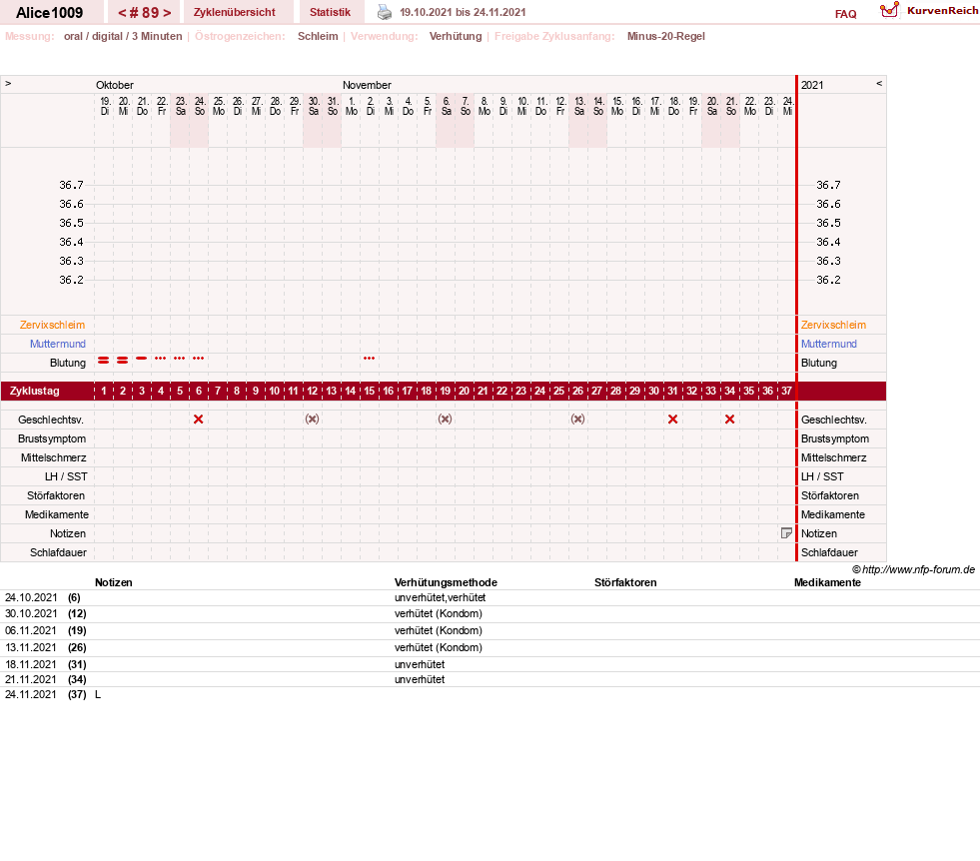The image size is (980, 861).
Task: Click the protected (x) marker on day 26
Action: 578,420
